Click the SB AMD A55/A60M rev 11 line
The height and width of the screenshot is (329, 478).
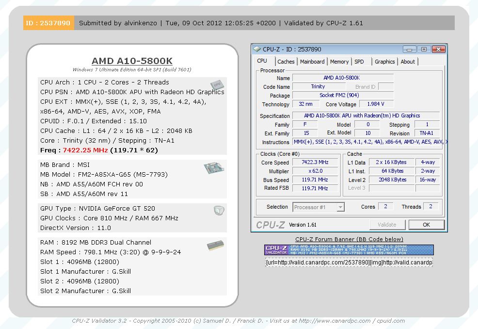tap(84, 194)
